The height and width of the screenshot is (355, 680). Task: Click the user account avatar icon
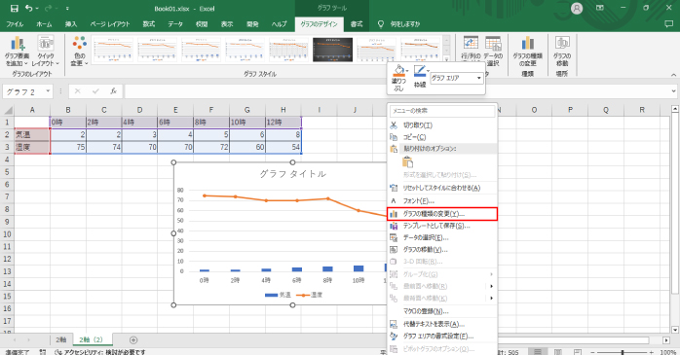[577, 8]
